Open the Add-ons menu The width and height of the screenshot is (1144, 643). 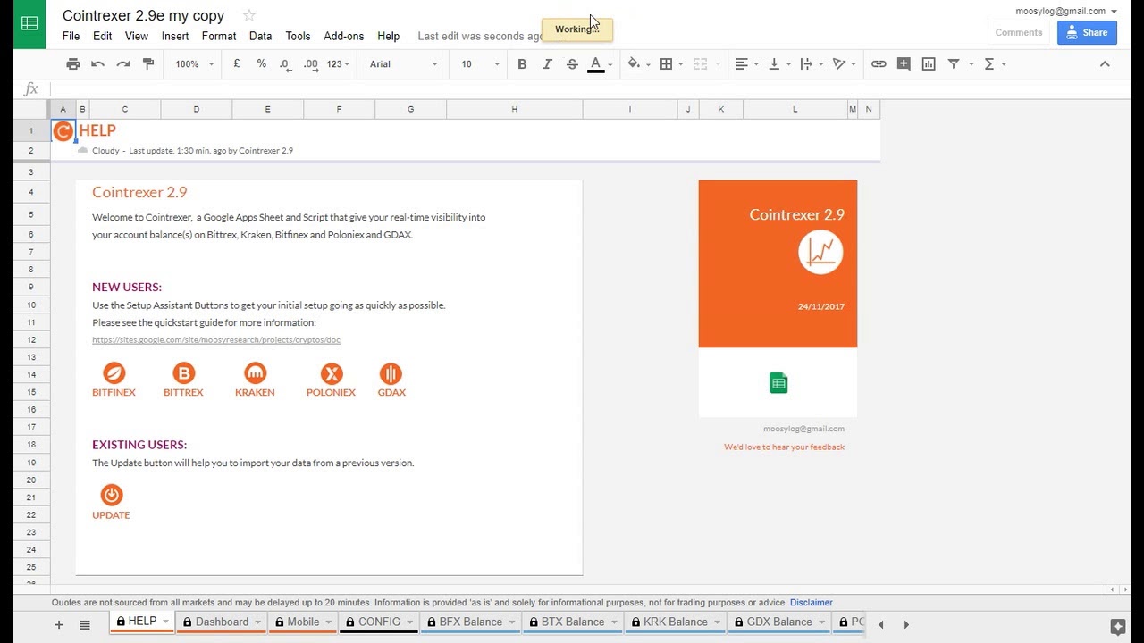click(x=344, y=36)
